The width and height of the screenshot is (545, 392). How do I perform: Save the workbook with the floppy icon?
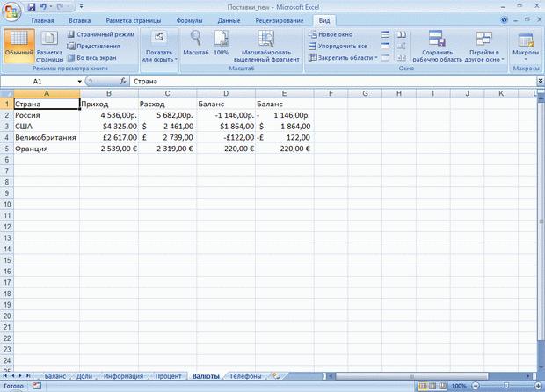point(32,7)
